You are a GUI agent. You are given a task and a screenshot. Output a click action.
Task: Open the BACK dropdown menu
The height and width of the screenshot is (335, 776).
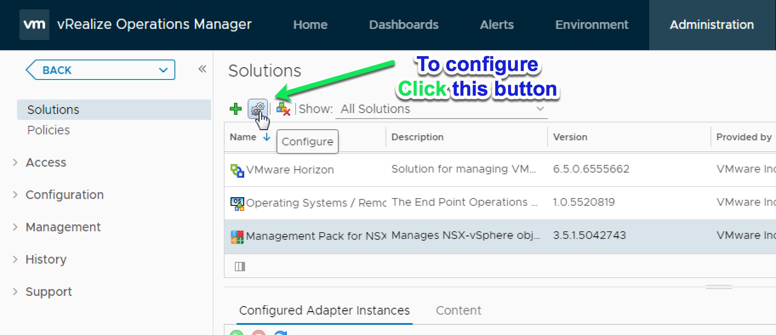(x=163, y=70)
